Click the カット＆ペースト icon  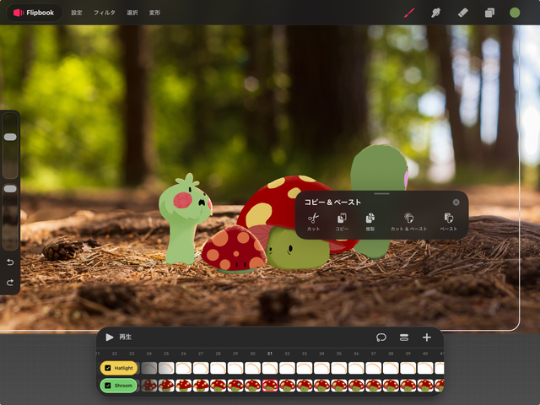tap(408, 218)
